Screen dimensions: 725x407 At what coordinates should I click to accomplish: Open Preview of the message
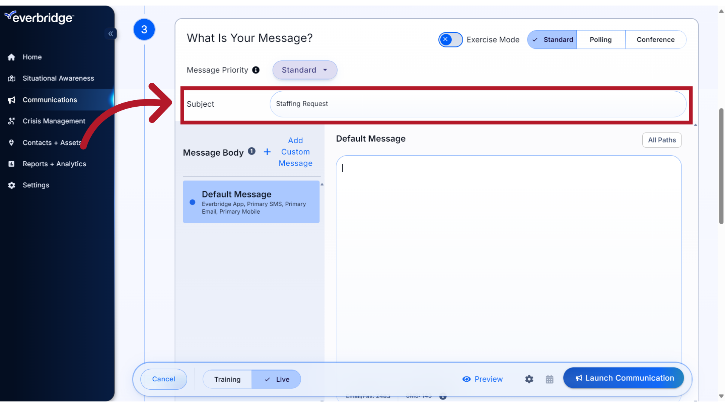pos(483,379)
